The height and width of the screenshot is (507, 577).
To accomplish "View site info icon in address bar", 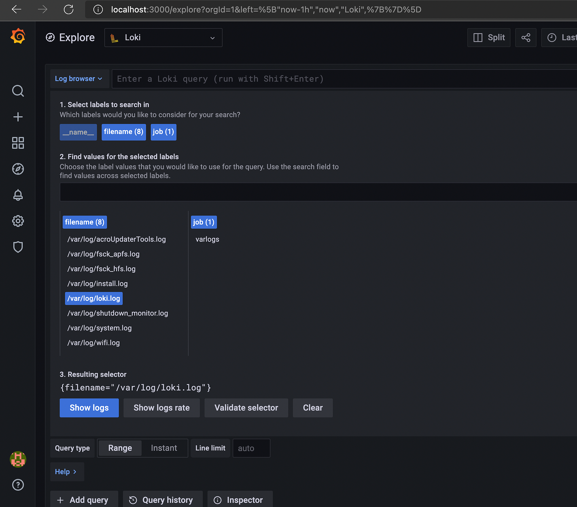I will 98,9.
